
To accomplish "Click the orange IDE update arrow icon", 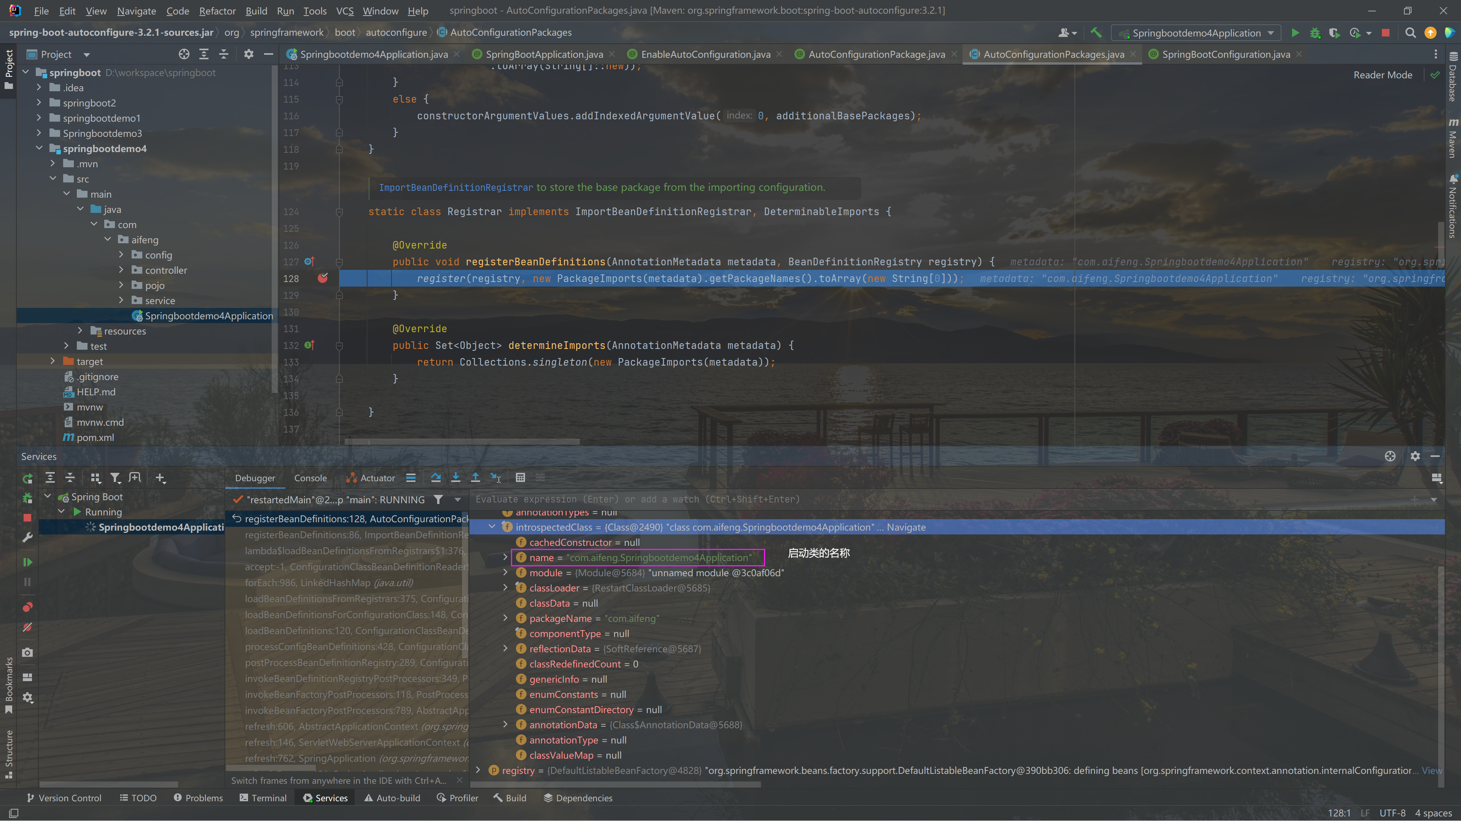I will [1431, 33].
